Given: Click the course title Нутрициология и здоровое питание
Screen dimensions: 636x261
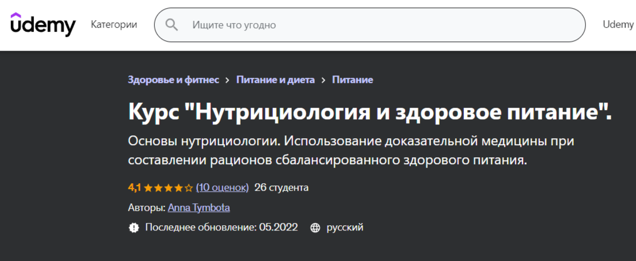Looking at the screenshot, I should pos(370,112).
